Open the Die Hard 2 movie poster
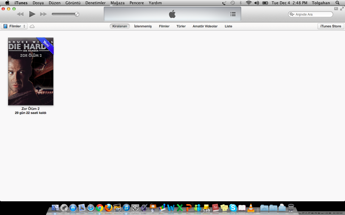The image size is (345, 215). pyautogui.click(x=31, y=71)
